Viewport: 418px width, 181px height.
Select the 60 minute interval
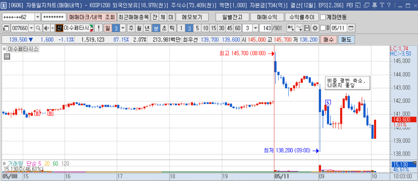(x=238, y=28)
